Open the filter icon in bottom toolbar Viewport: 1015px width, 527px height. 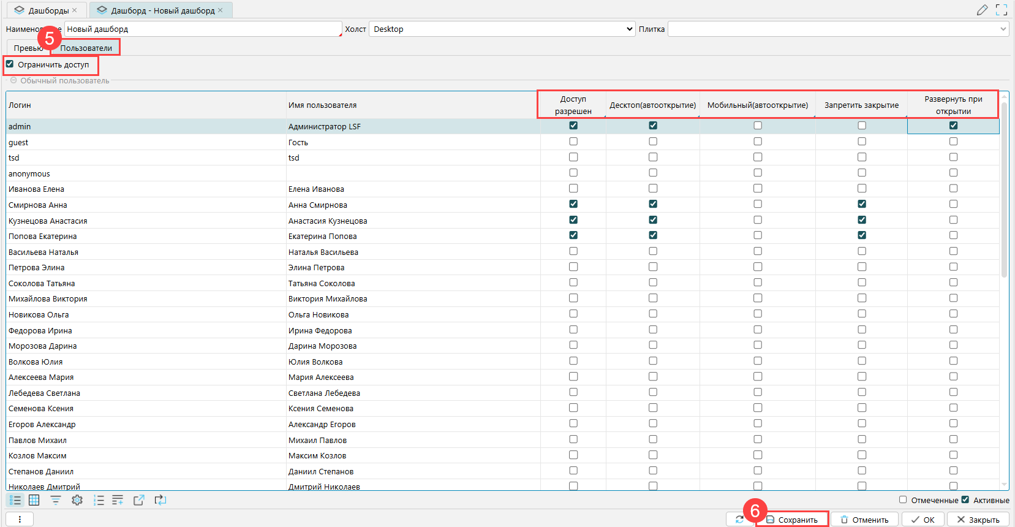tap(56, 500)
